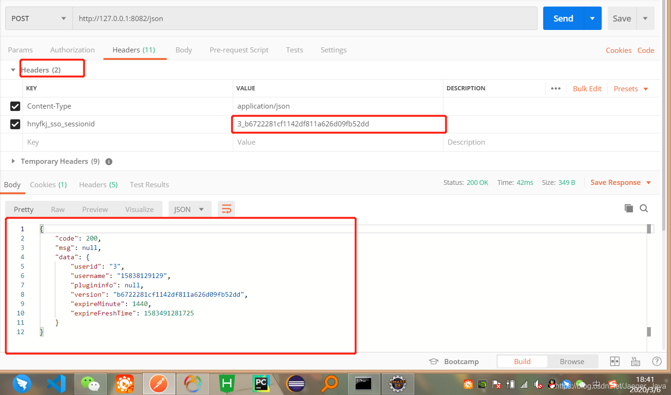Click the Bootcamp graduation cap icon

434,361
